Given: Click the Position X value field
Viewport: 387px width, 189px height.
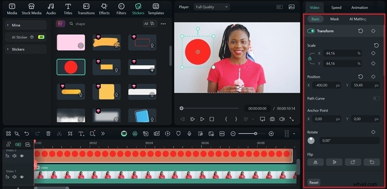Looking at the screenshot, I should (327, 85).
